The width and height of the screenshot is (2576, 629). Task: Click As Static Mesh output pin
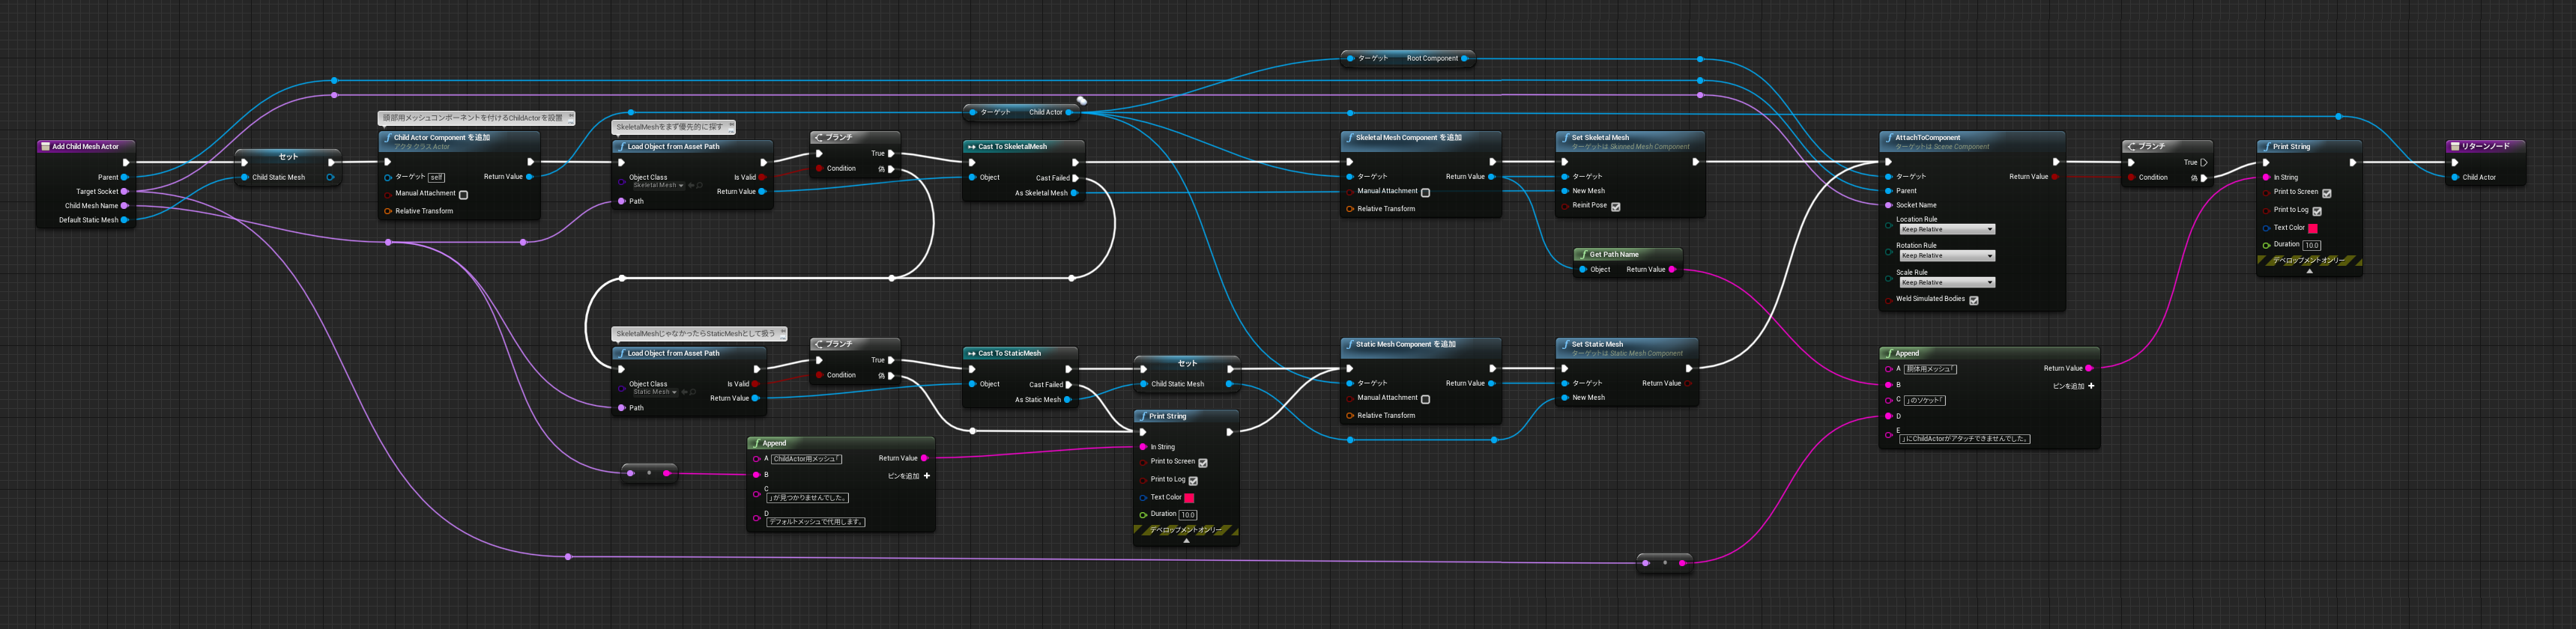tap(1068, 400)
